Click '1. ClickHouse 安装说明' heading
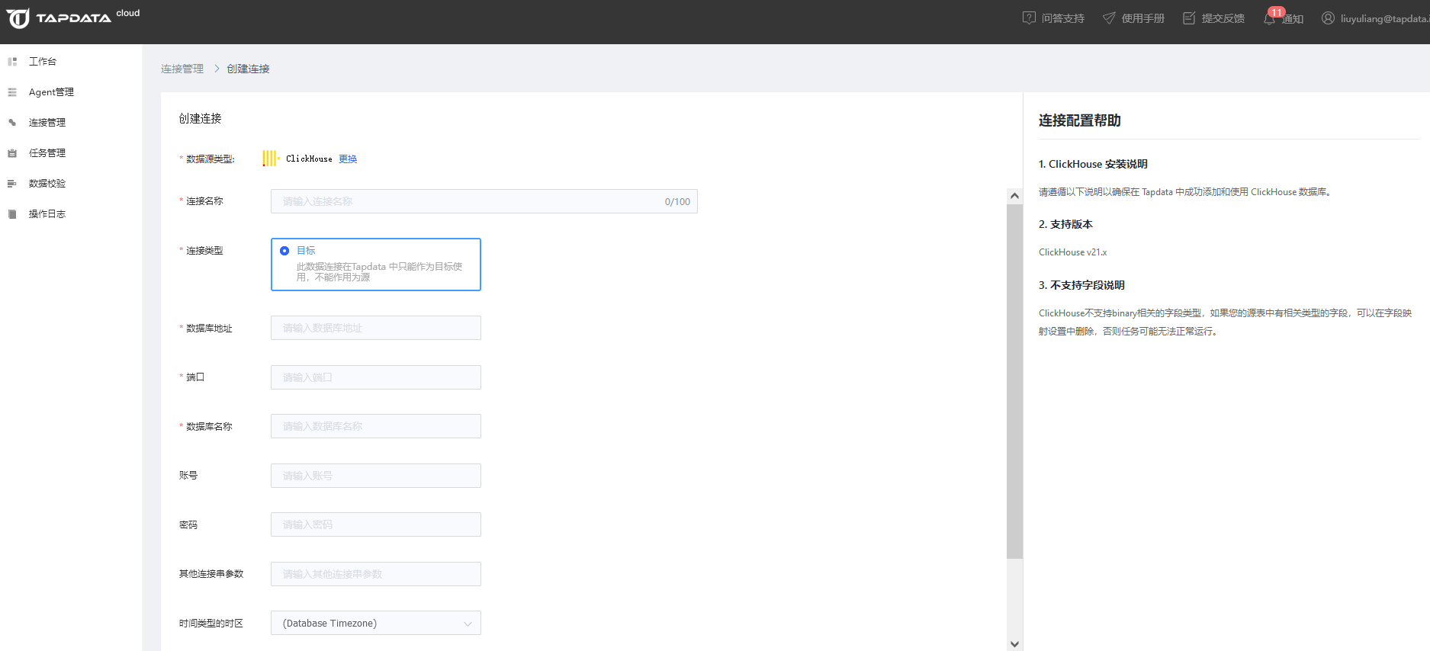Screen dimensions: 1430x651 point(1093,164)
